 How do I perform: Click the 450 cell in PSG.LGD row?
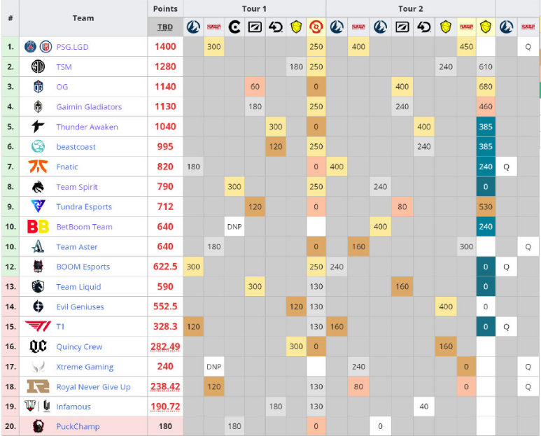[x=466, y=47]
